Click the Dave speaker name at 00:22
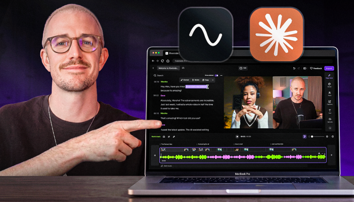354x202 pixels. (163, 95)
